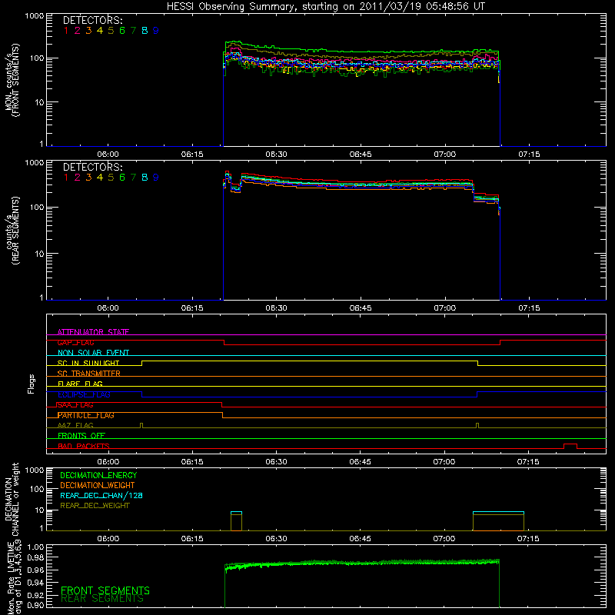Click the 0.94 value on the livetime axis
This screenshot has width=615, height=615.
(35, 583)
